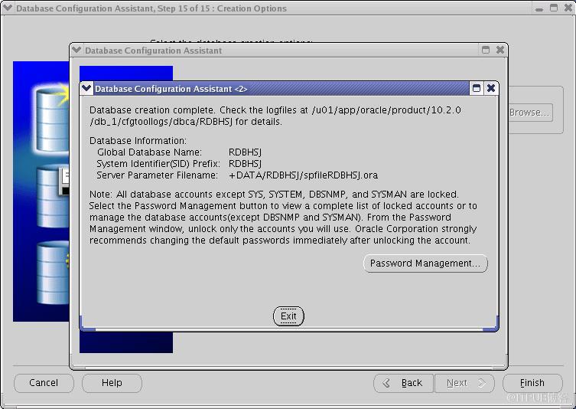Screen dimensions: 576x409
Task: Click the Database Configuration Assistant <2> title bar
Action: click(x=281, y=89)
